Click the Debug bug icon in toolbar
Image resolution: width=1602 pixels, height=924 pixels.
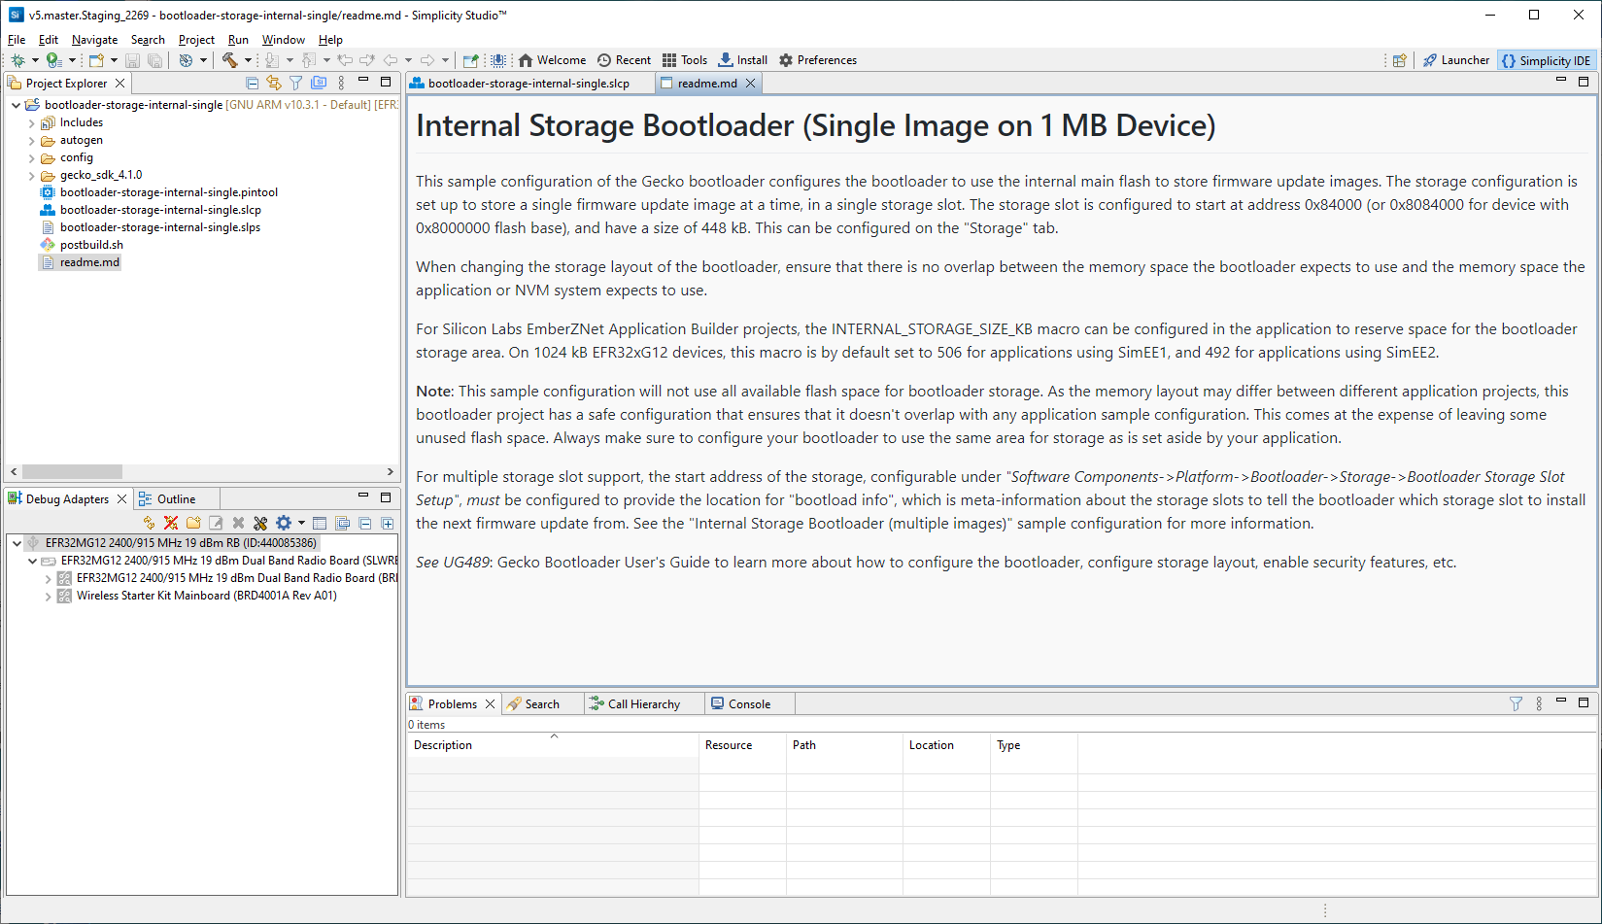(17, 60)
